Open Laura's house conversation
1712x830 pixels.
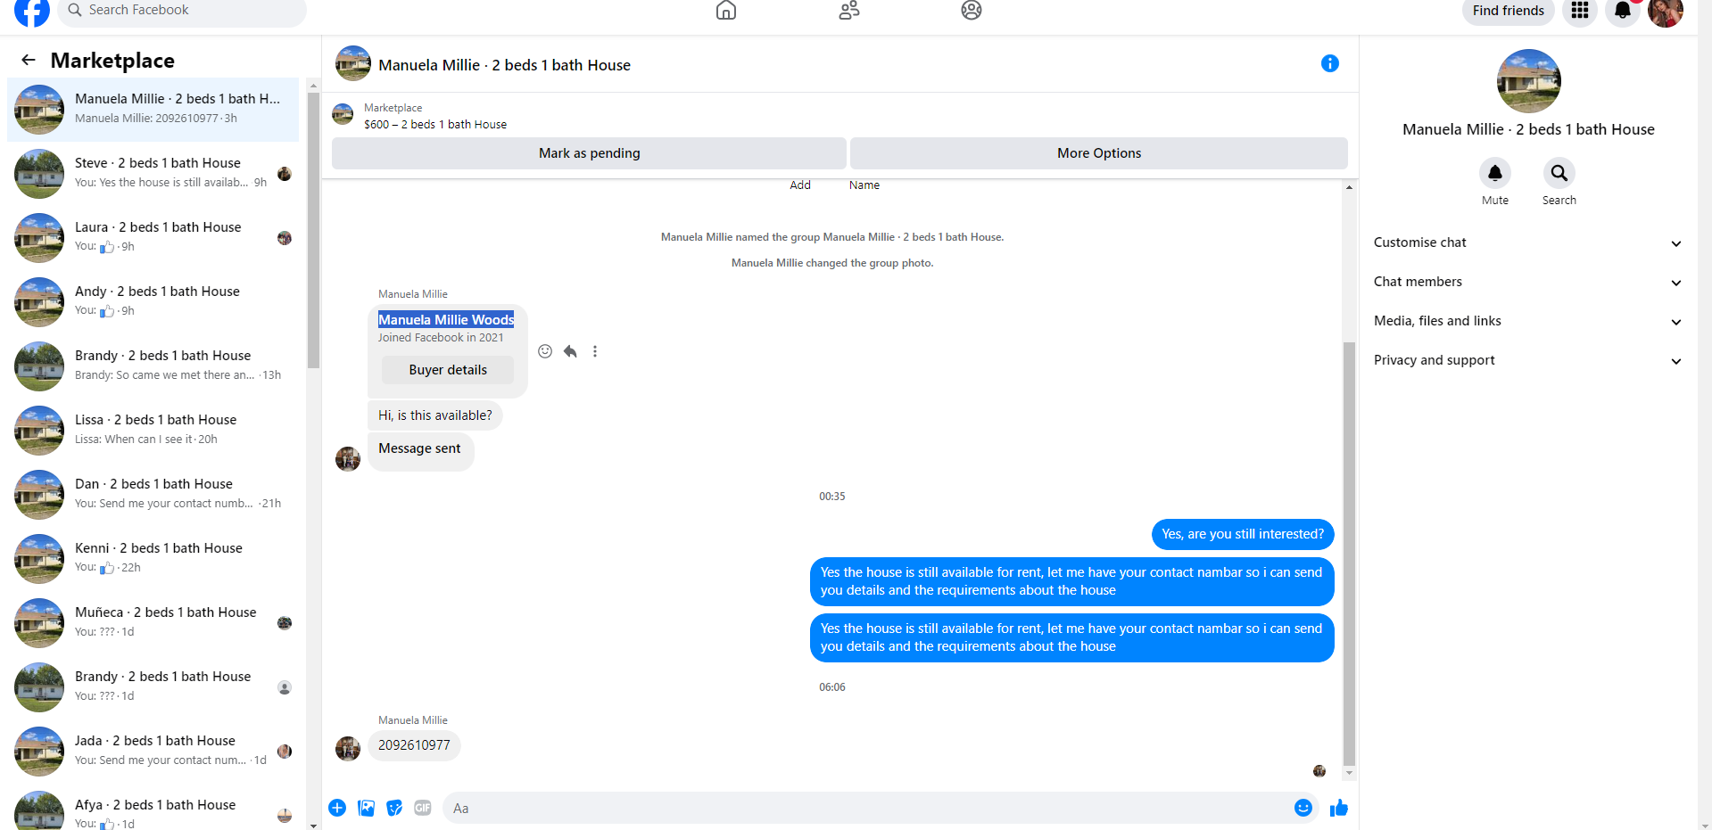(153, 237)
